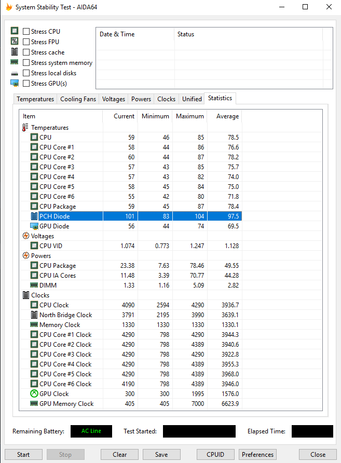341x463 pixels.
Task: Click the lightning icon of Powers group
Action: tap(26, 255)
